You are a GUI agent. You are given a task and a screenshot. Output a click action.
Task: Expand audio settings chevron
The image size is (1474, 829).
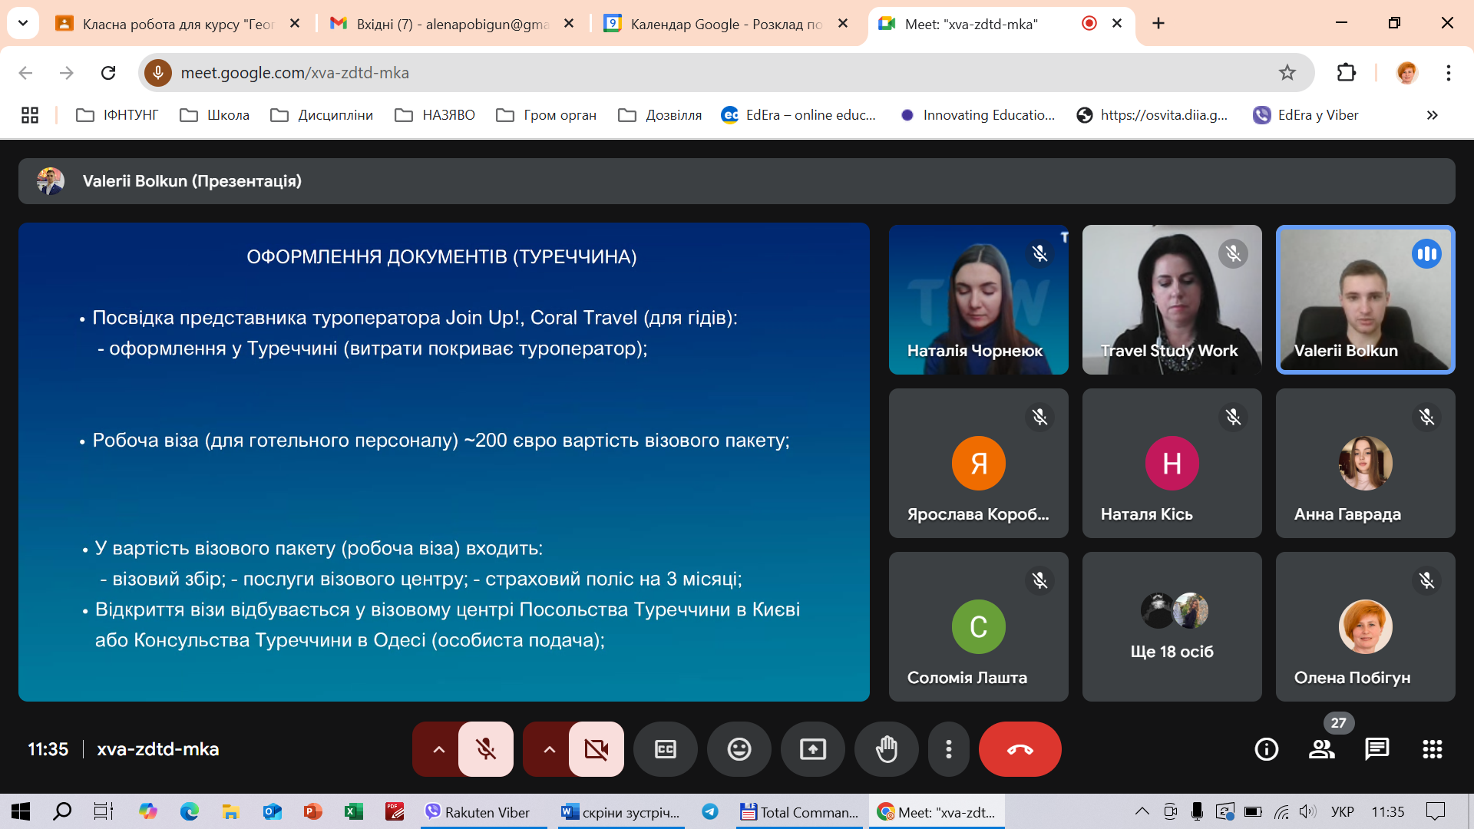[x=438, y=749]
